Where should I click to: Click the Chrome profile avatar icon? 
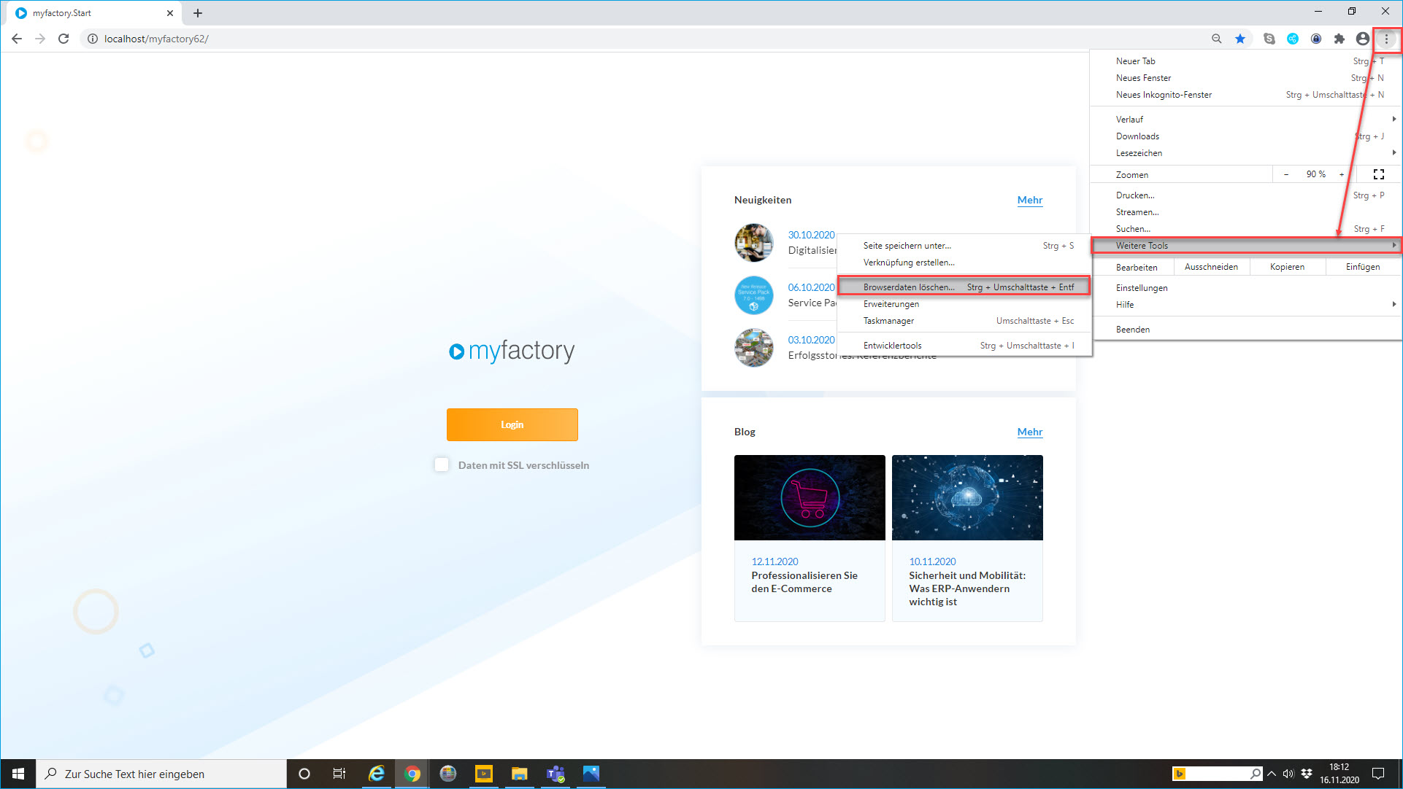[x=1362, y=39]
